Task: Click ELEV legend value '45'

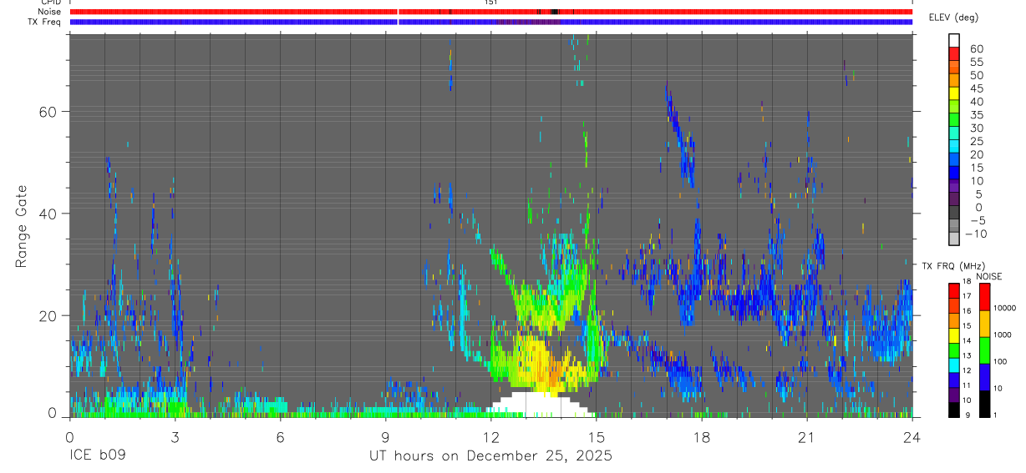Action: click(976, 88)
